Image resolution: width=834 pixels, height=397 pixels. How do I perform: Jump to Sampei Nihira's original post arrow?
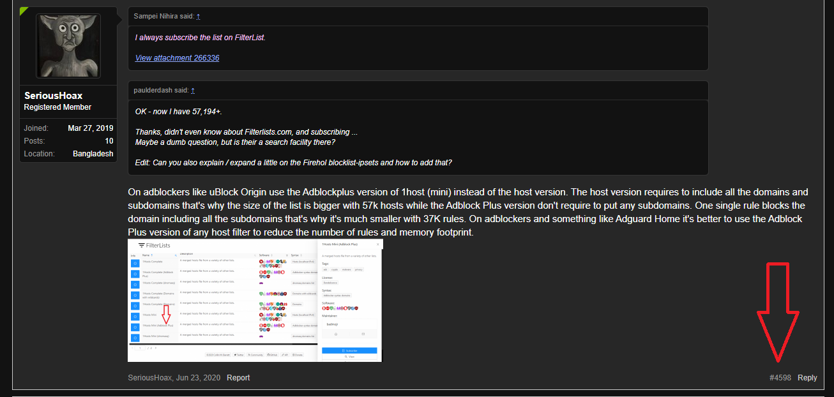coord(198,16)
